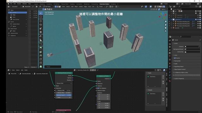
Task: Adjust the Distance Min value
Action: pos(64,90)
